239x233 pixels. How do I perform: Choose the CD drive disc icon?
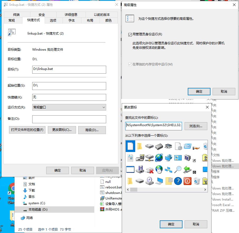pos(149,181)
